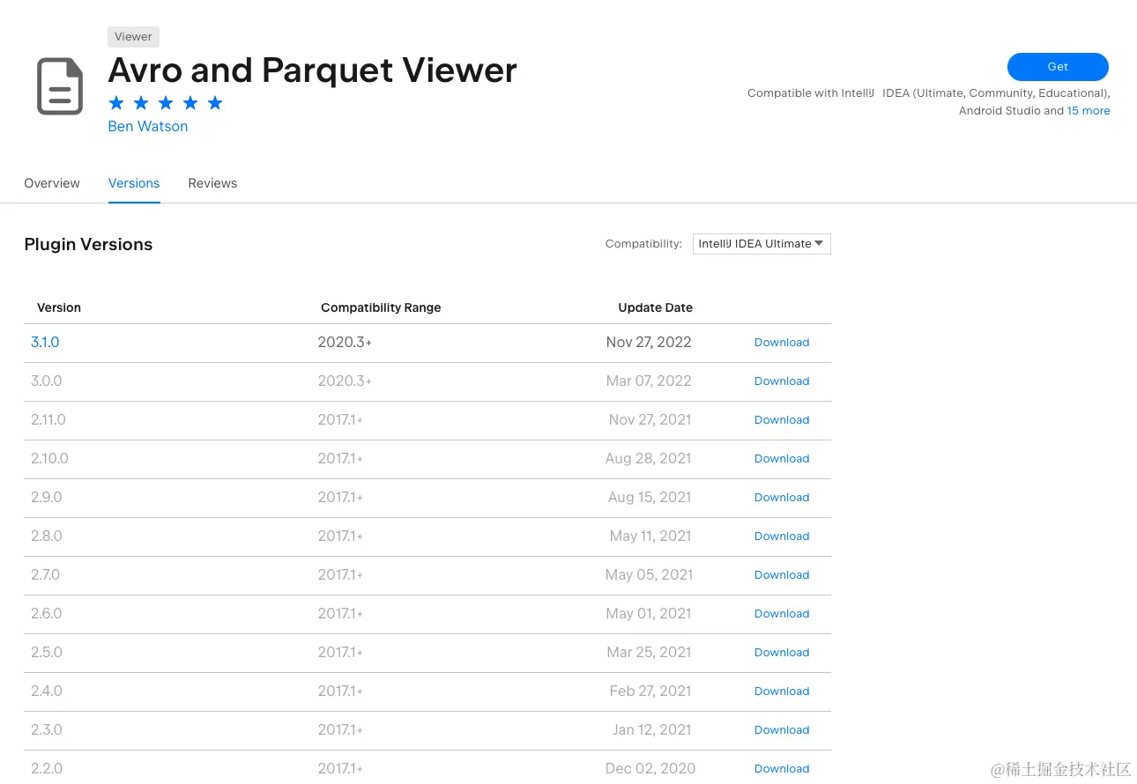Click the Version column header
The width and height of the screenshot is (1137, 784).
59,307
